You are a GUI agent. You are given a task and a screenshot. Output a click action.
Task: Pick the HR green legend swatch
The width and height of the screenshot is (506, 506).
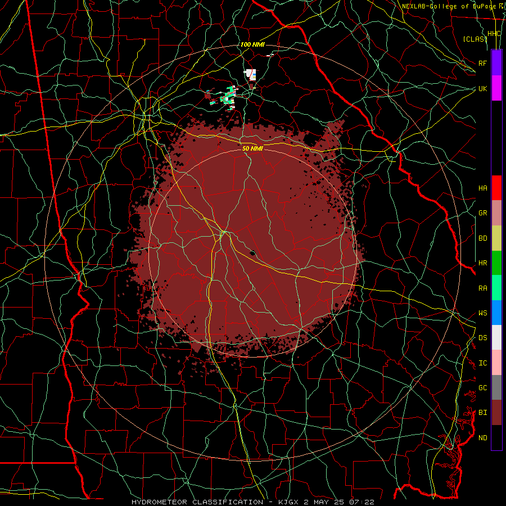tap(496, 263)
